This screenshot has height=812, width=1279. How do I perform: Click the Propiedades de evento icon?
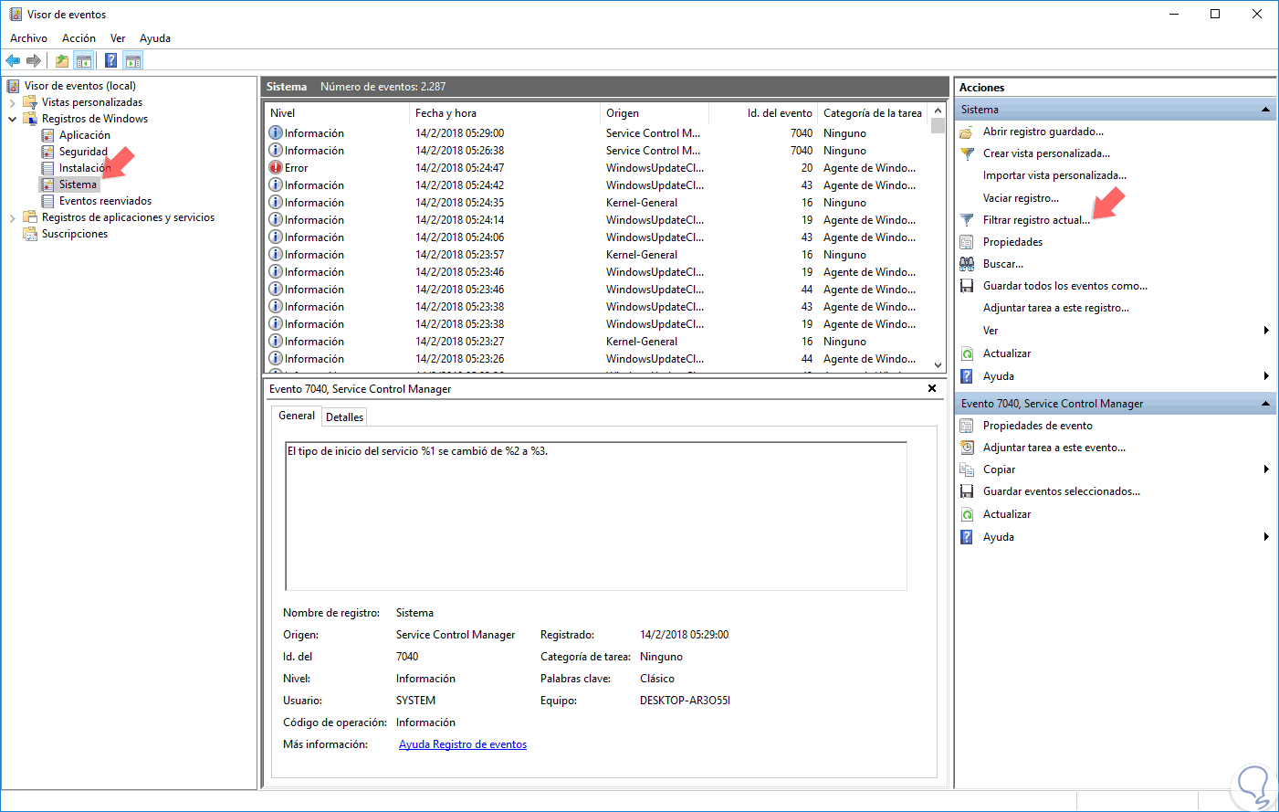point(967,426)
